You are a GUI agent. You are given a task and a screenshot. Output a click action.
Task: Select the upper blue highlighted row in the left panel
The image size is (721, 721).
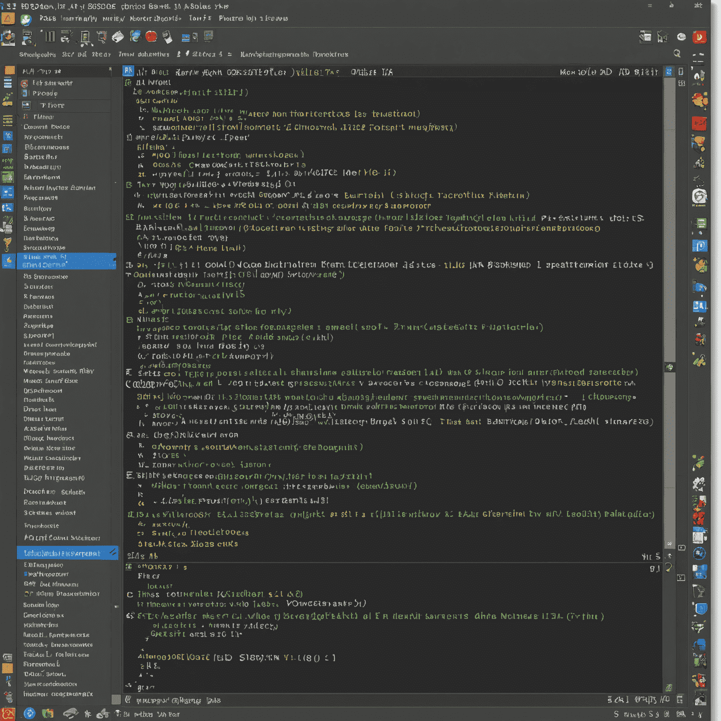[x=67, y=261]
